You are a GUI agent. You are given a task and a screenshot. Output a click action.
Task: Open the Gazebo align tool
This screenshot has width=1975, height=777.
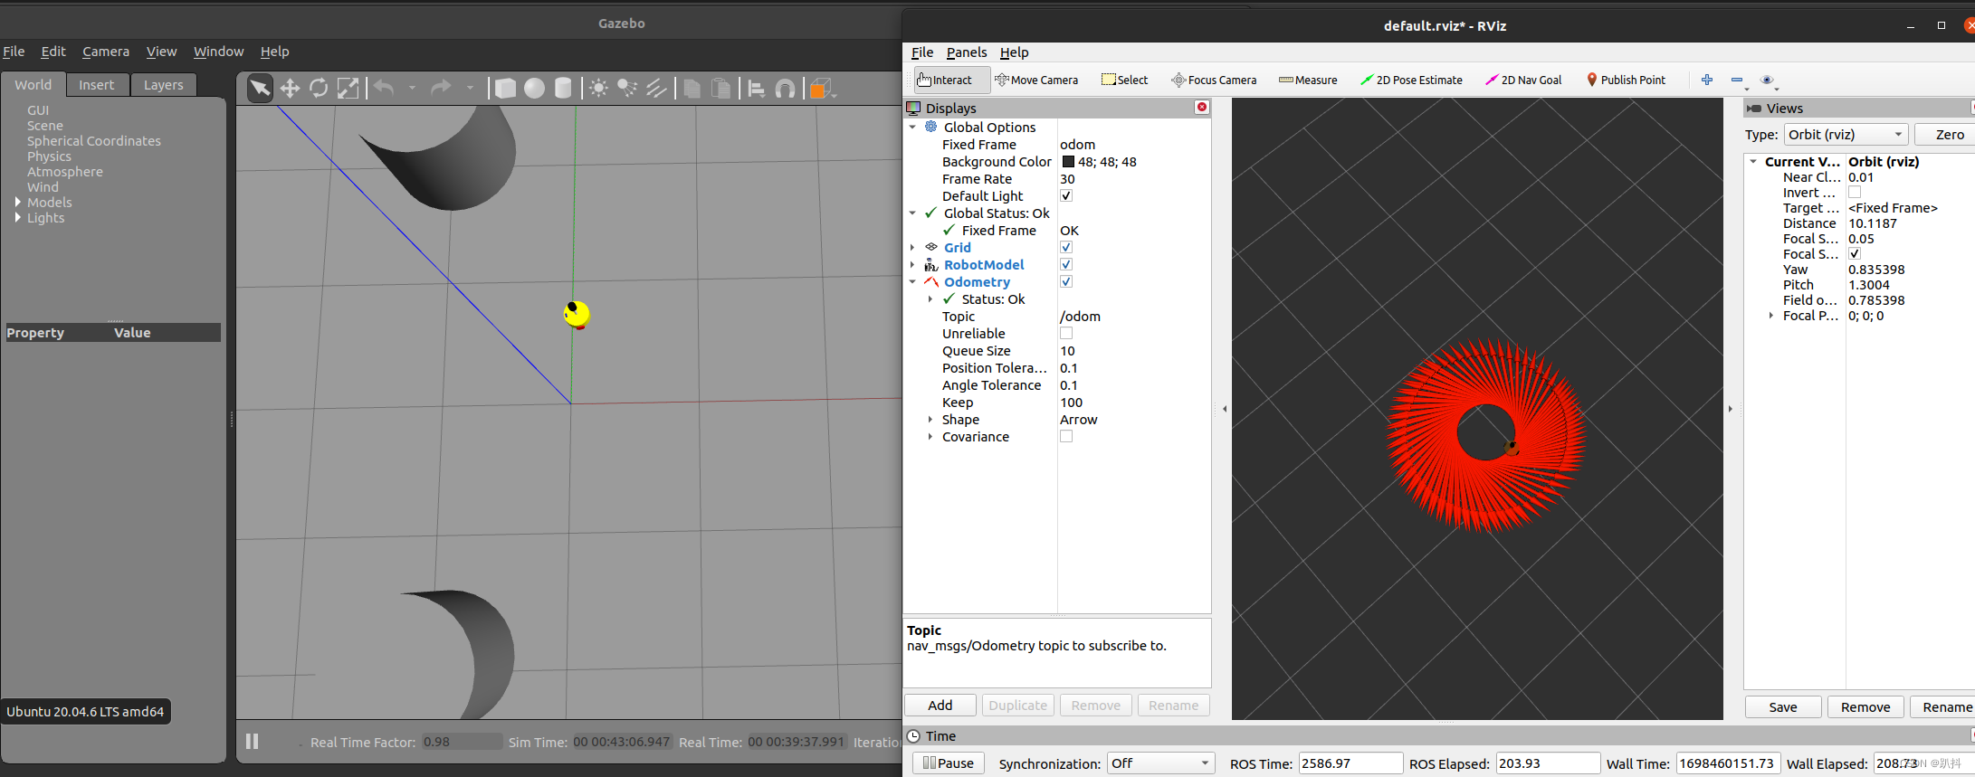757,88
